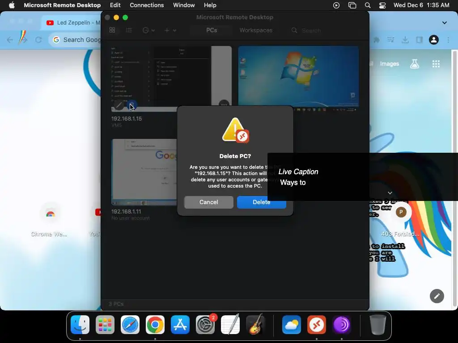Open App Store from the Dock
Screen dimensions: 458x343
click(180, 324)
